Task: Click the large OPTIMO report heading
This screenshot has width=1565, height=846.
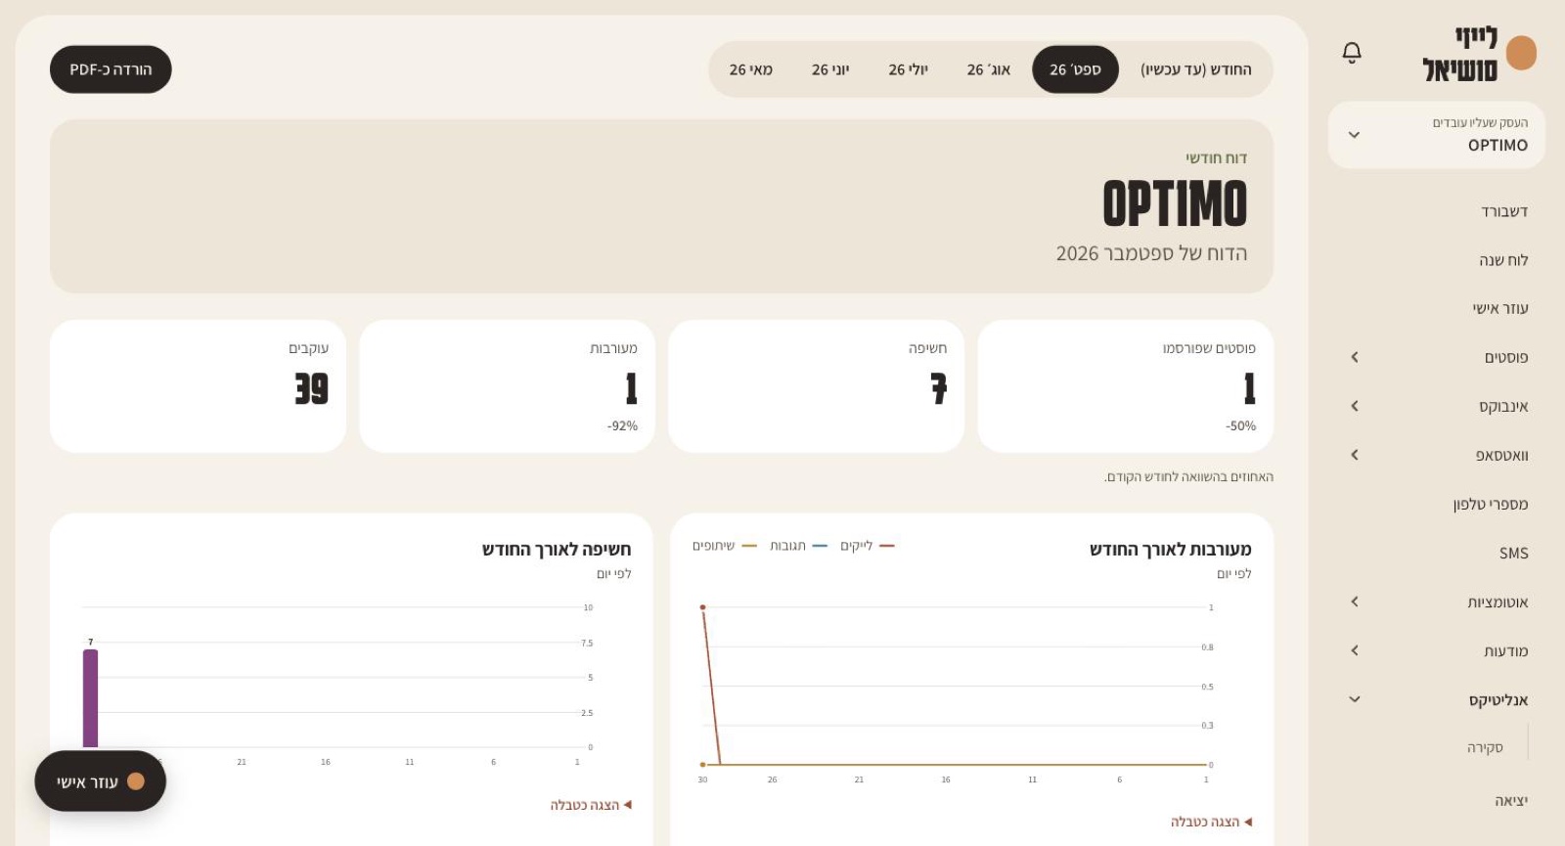Action: [x=1175, y=203]
